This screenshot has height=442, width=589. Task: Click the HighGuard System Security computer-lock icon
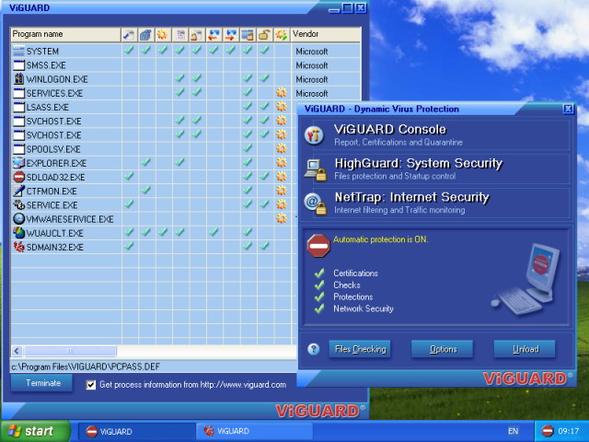[x=315, y=169]
